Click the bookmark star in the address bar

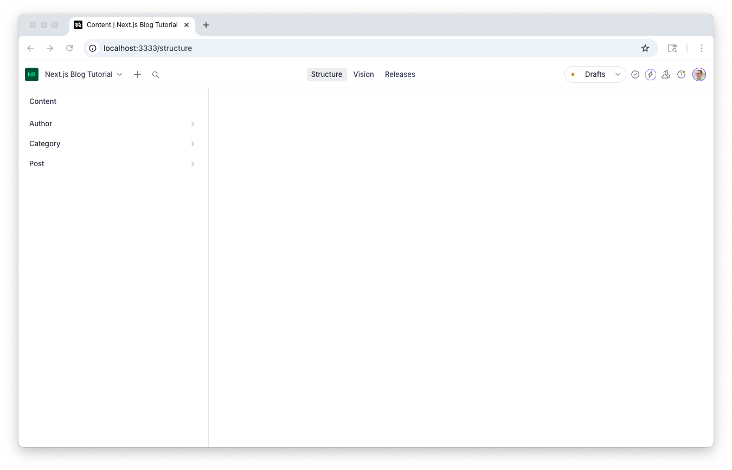[x=645, y=48]
